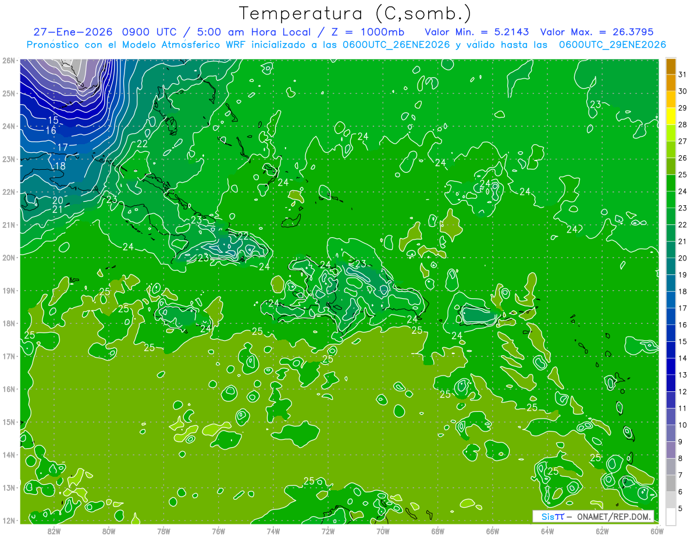
Task: Click the '18' contour label on the map
Action: (59, 166)
